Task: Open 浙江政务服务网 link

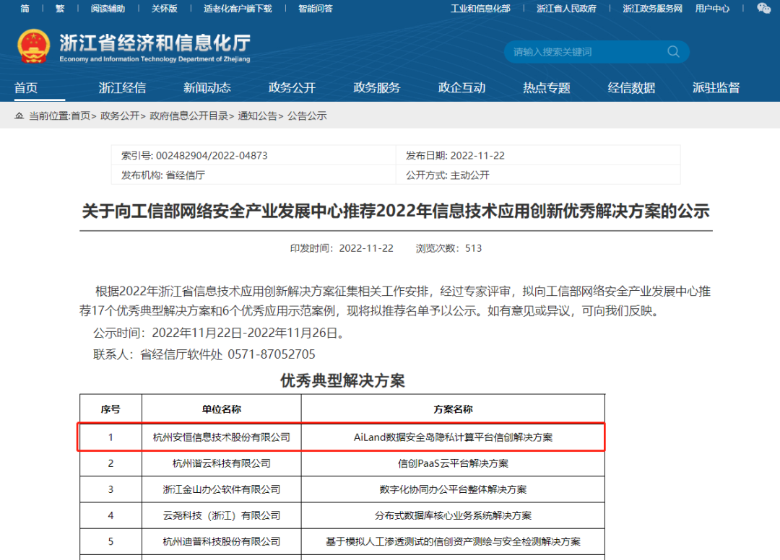Action: click(x=652, y=9)
